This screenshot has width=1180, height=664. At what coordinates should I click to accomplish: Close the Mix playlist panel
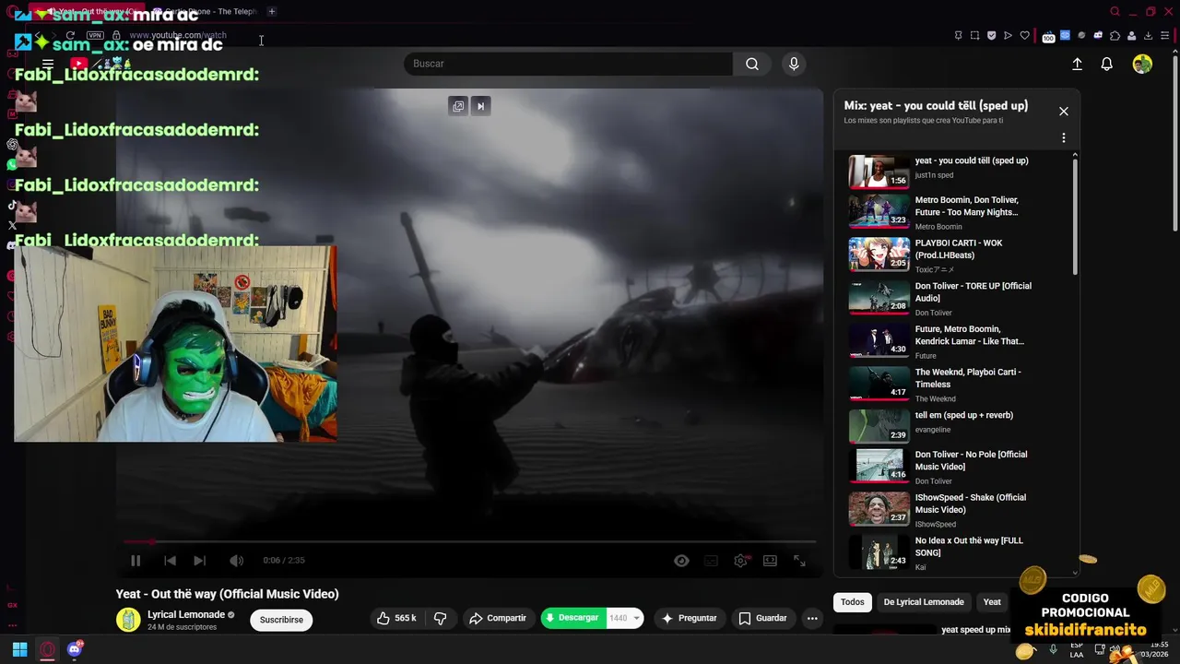point(1063,111)
